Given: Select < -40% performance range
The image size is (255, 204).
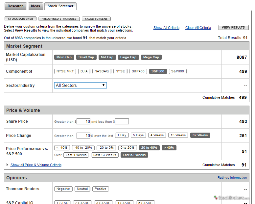Looking at the screenshot, I should pos(62,148).
